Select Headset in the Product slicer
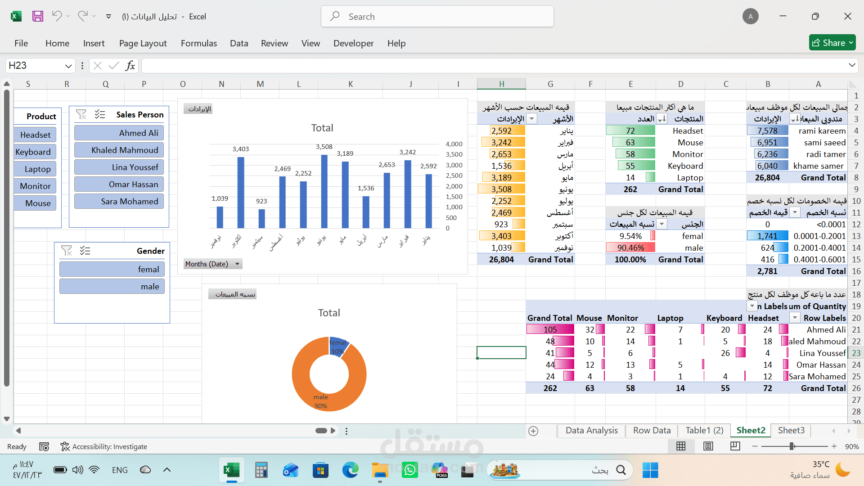The width and height of the screenshot is (864, 486). (36, 135)
